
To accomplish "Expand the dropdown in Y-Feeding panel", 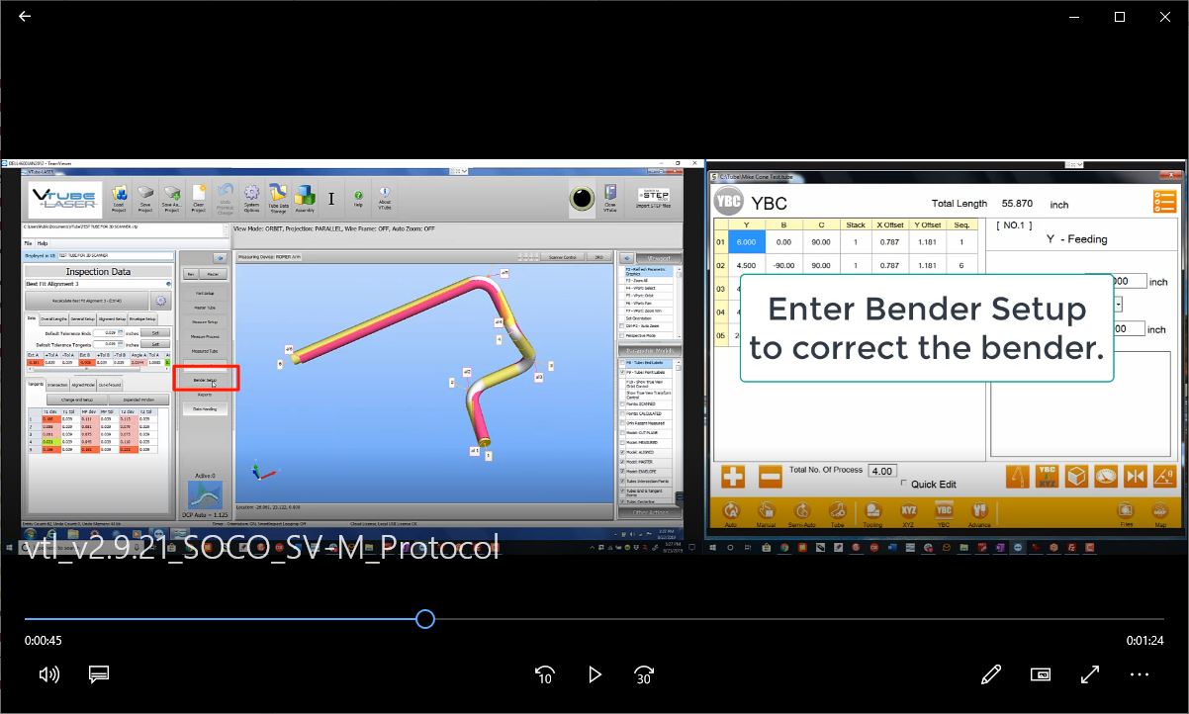I will [1118, 305].
